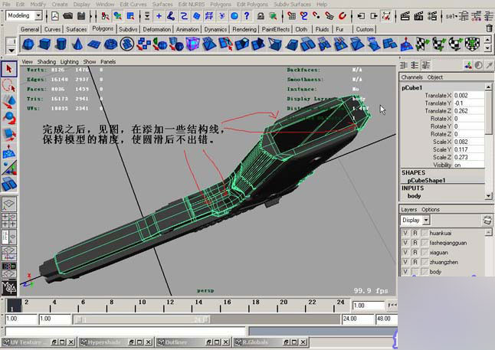This screenshot has width=495, height=350.
Task: Activate the Select arrow tool
Action: pos(9,69)
